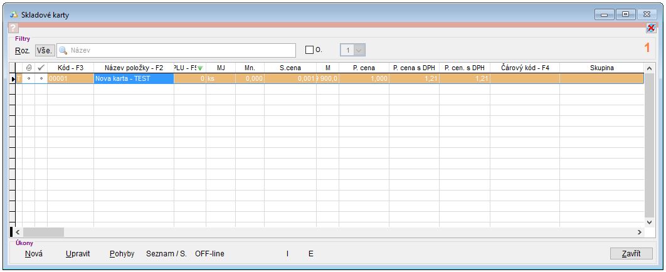Click the pin icon at top right
The image size is (666, 272).
[651, 28]
